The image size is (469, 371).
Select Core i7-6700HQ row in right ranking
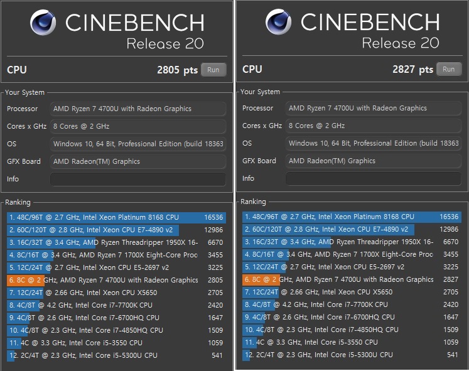[x=352, y=317]
